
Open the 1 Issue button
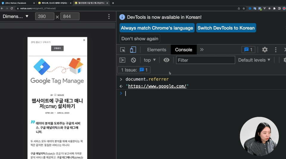point(134,70)
